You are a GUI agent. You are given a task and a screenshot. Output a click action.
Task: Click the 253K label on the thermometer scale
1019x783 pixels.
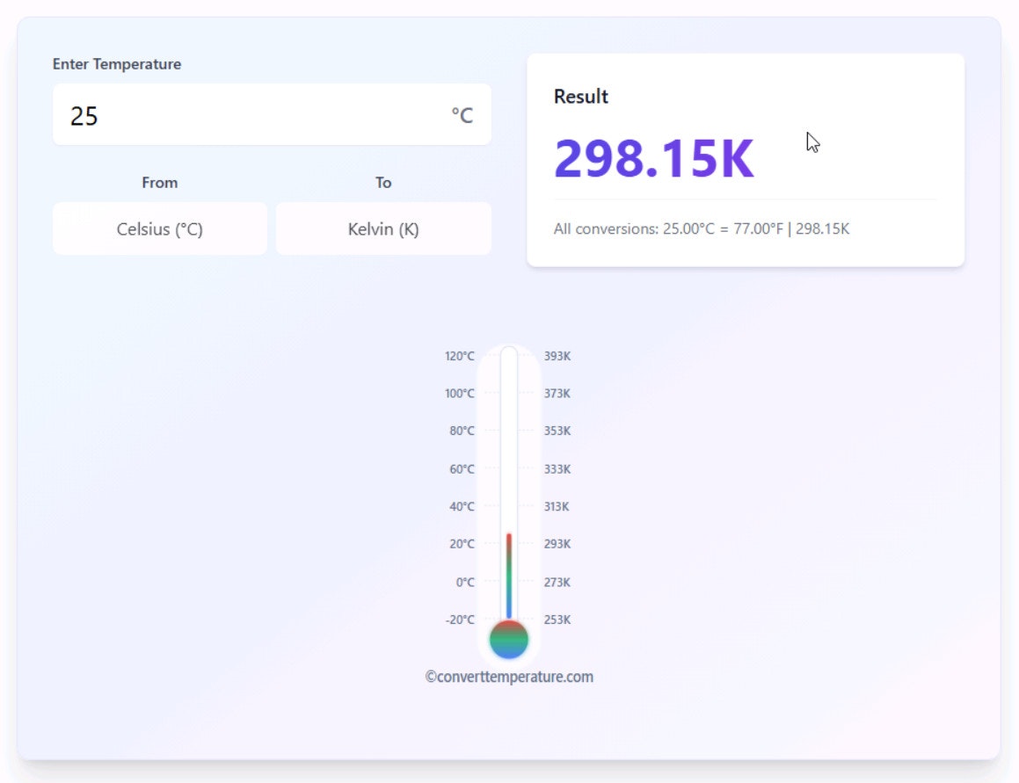(557, 620)
